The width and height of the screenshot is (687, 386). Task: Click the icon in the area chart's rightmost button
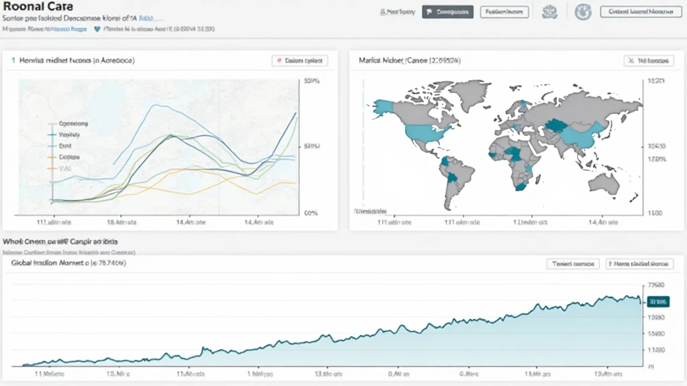coord(612,264)
